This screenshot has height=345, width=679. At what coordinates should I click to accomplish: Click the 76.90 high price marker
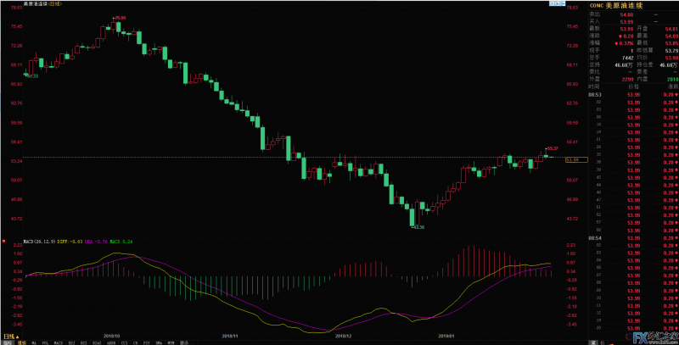120,18
